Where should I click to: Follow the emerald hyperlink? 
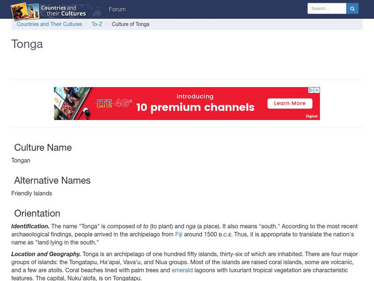[182, 270]
